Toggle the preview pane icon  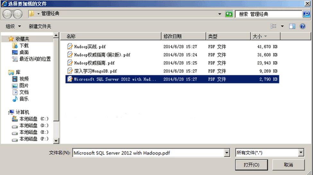tap(292, 26)
